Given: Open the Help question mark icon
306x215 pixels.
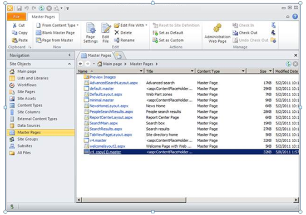Looking at the screenshot, I should [x=295, y=17].
